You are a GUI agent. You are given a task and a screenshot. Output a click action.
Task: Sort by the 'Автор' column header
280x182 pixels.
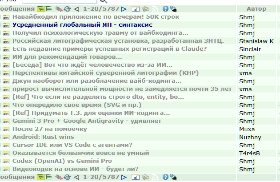256,8
